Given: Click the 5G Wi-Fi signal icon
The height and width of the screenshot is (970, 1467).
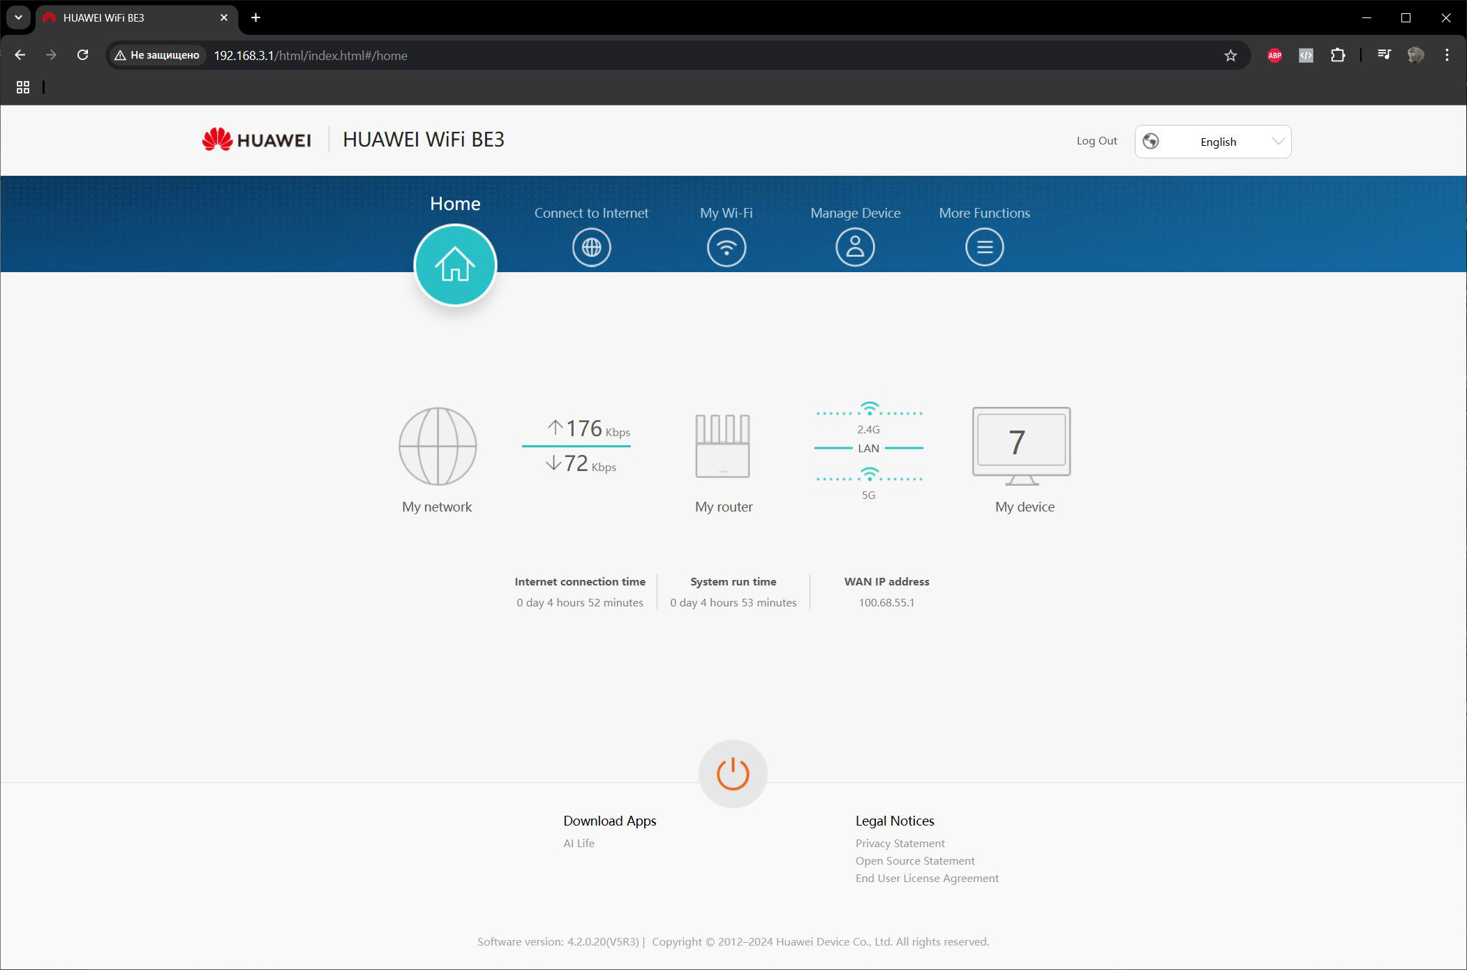Looking at the screenshot, I should click(x=869, y=475).
